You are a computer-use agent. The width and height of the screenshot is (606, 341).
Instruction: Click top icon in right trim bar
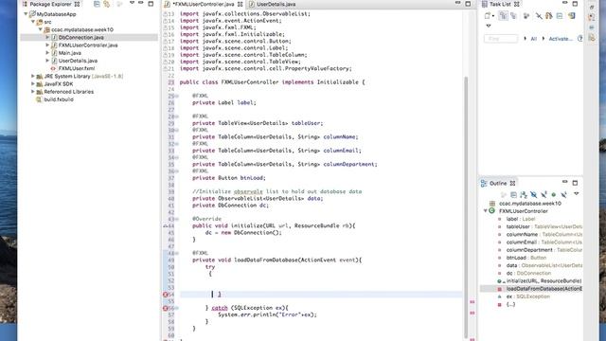coord(592,8)
